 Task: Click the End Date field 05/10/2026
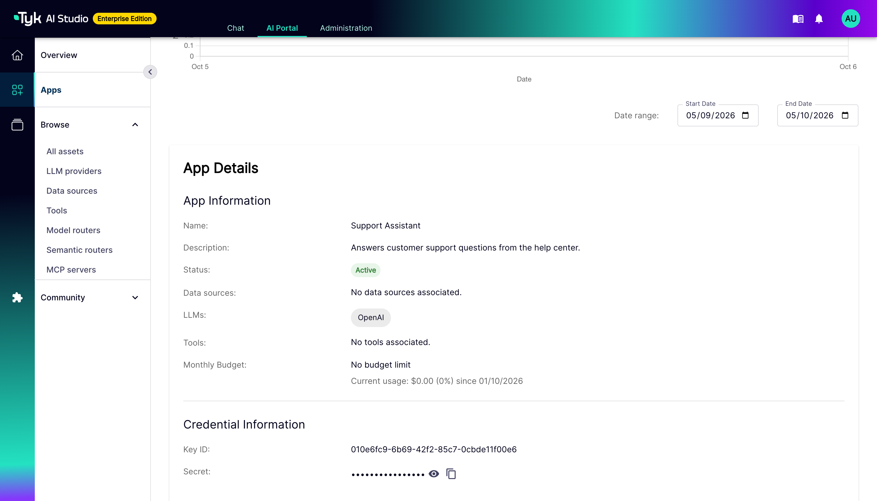[818, 115]
